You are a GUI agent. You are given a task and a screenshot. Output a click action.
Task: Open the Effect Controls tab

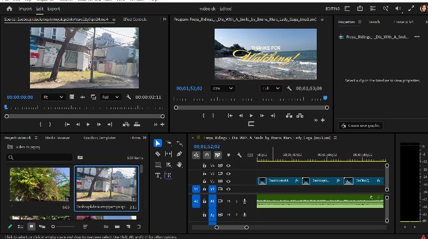coord(135,20)
